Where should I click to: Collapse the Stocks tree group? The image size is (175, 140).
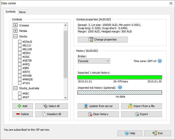point(15,36)
